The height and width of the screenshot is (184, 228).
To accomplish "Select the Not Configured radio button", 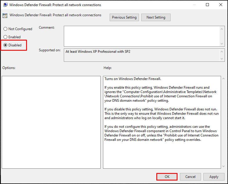I will pos(6,29).
